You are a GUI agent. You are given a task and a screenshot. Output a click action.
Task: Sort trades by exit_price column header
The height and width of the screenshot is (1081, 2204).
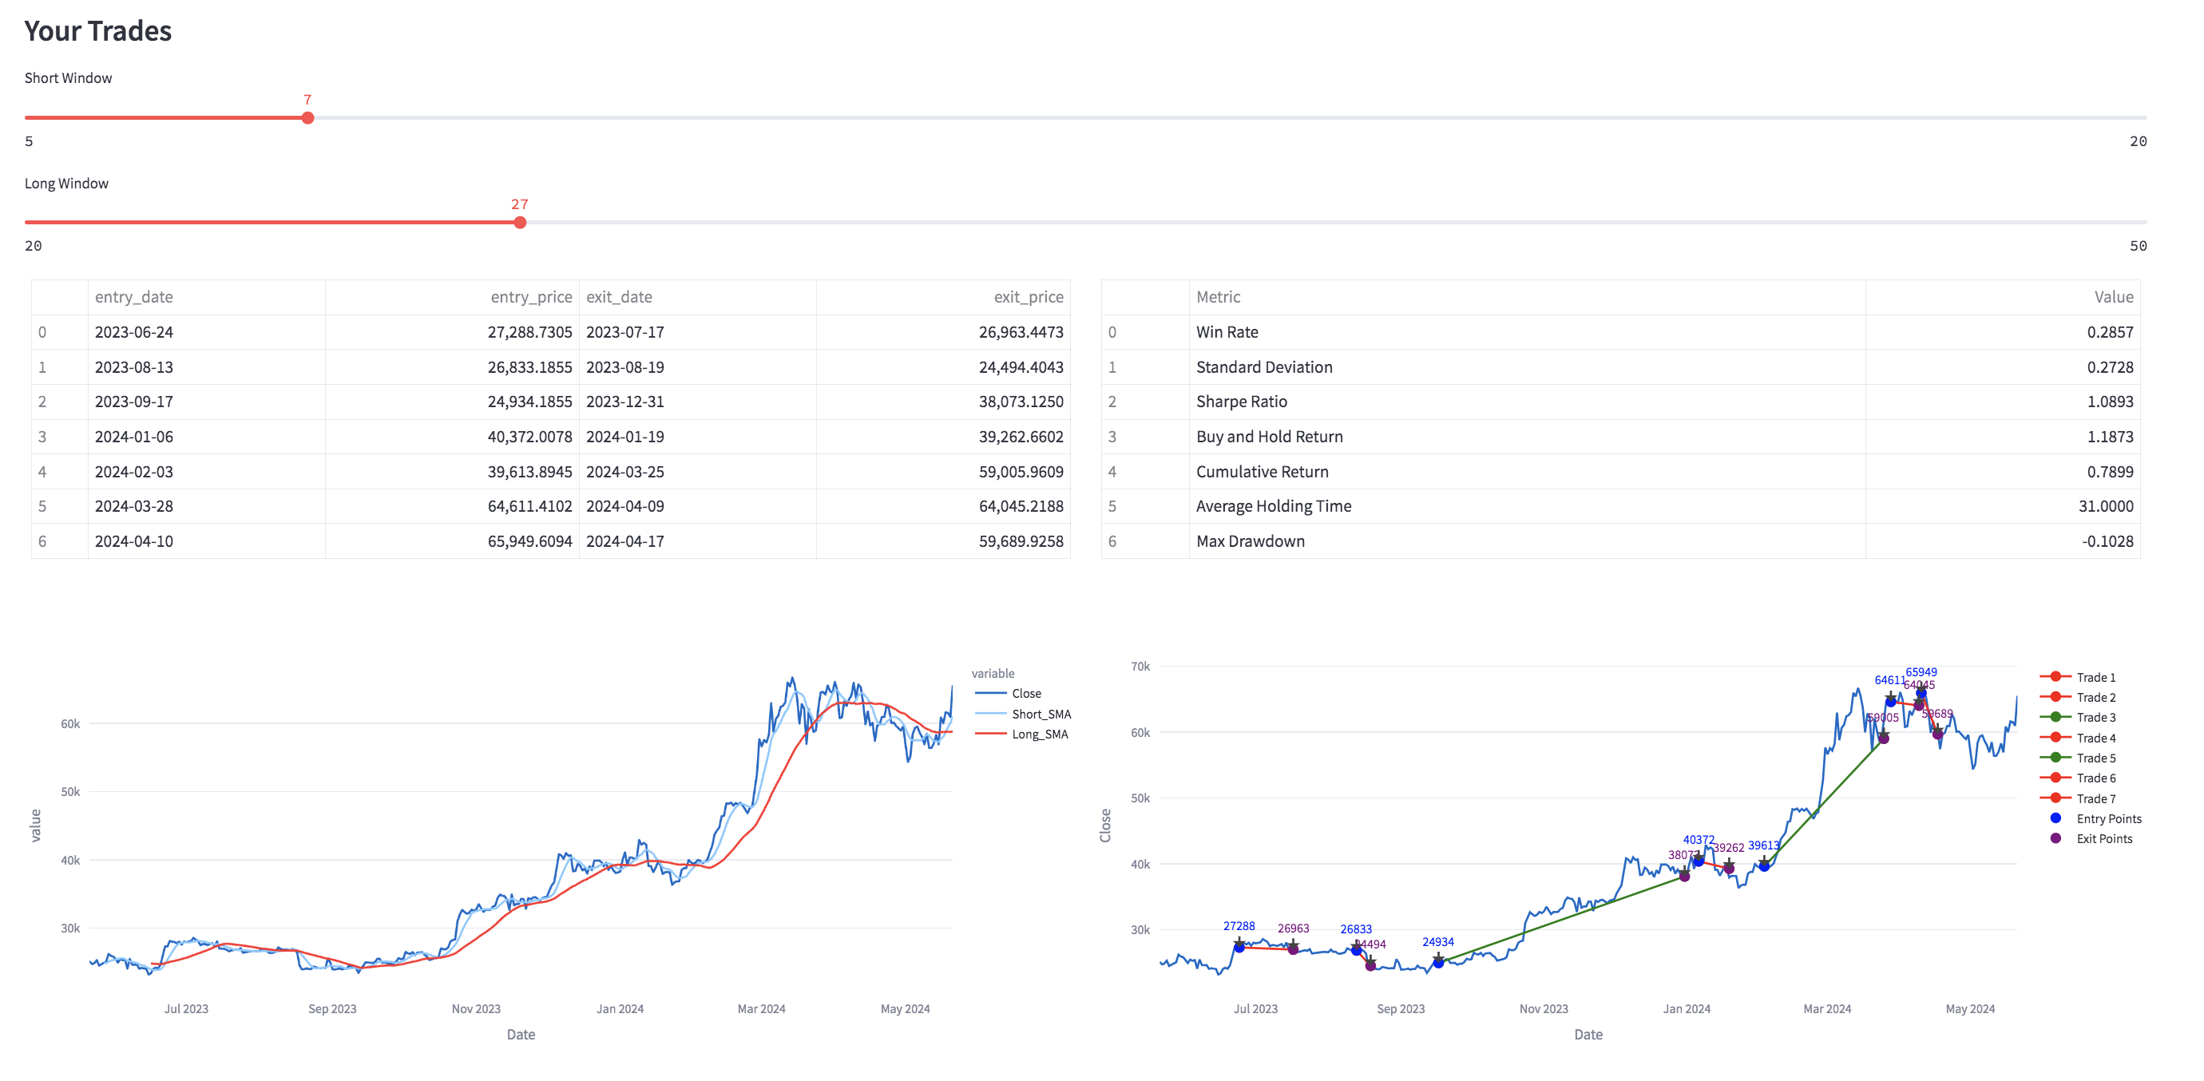click(943, 297)
